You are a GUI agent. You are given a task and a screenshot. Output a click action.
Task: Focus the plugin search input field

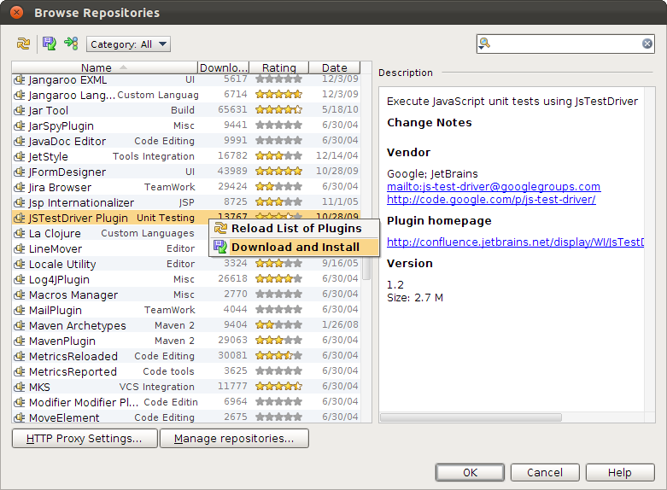click(x=565, y=44)
